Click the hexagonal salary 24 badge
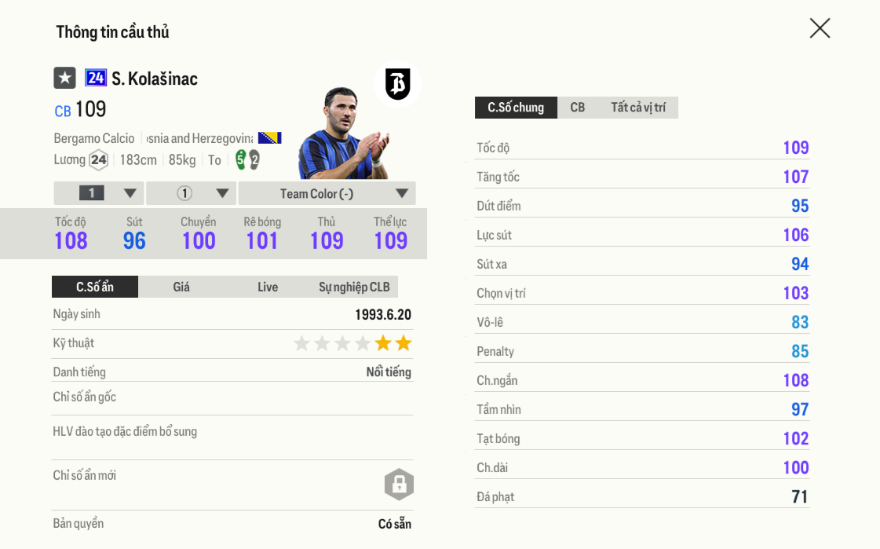Screen dimensions: 880x549 (x=98, y=160)
